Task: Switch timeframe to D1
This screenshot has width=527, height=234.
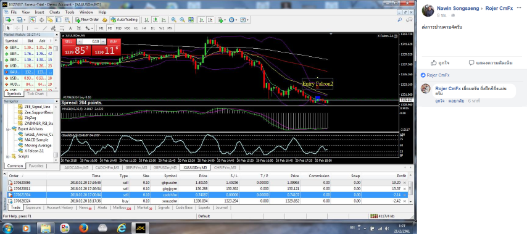Action: [x=152, y=28]
